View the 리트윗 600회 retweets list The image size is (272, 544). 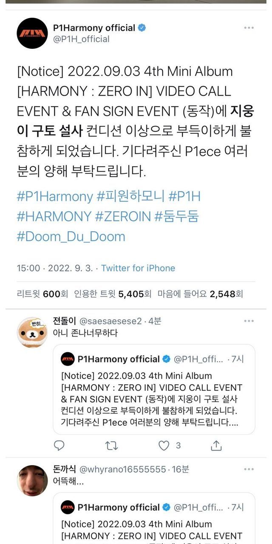(42, 294)
